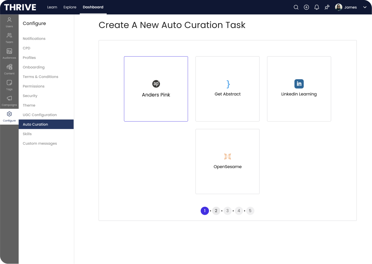This screenshot has width=372, height=264.
Task: Go to pagination step 3
Action: 228,211
